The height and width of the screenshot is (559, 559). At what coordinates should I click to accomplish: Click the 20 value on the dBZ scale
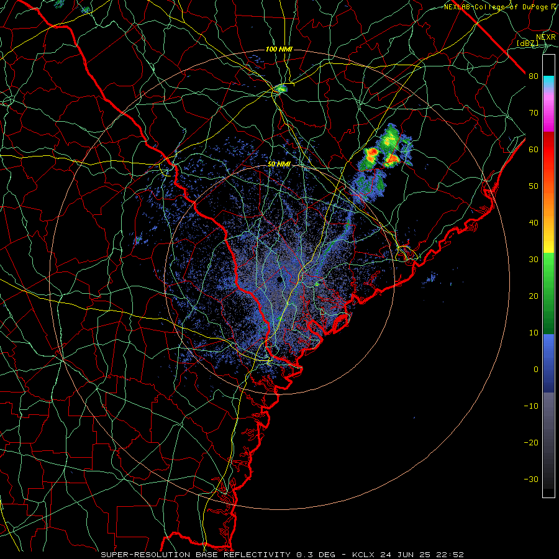[534, 296]
